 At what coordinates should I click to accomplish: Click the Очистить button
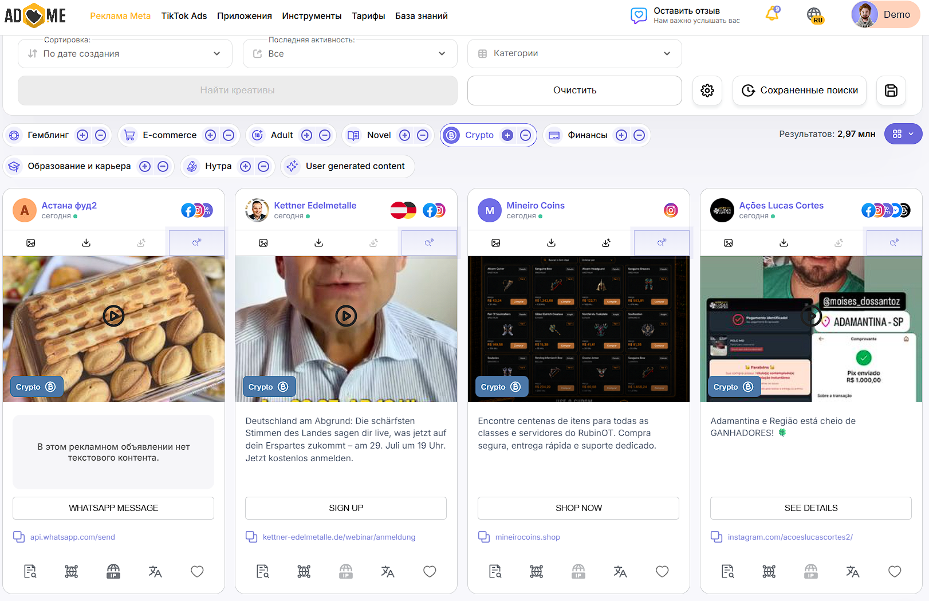[574, 91]
